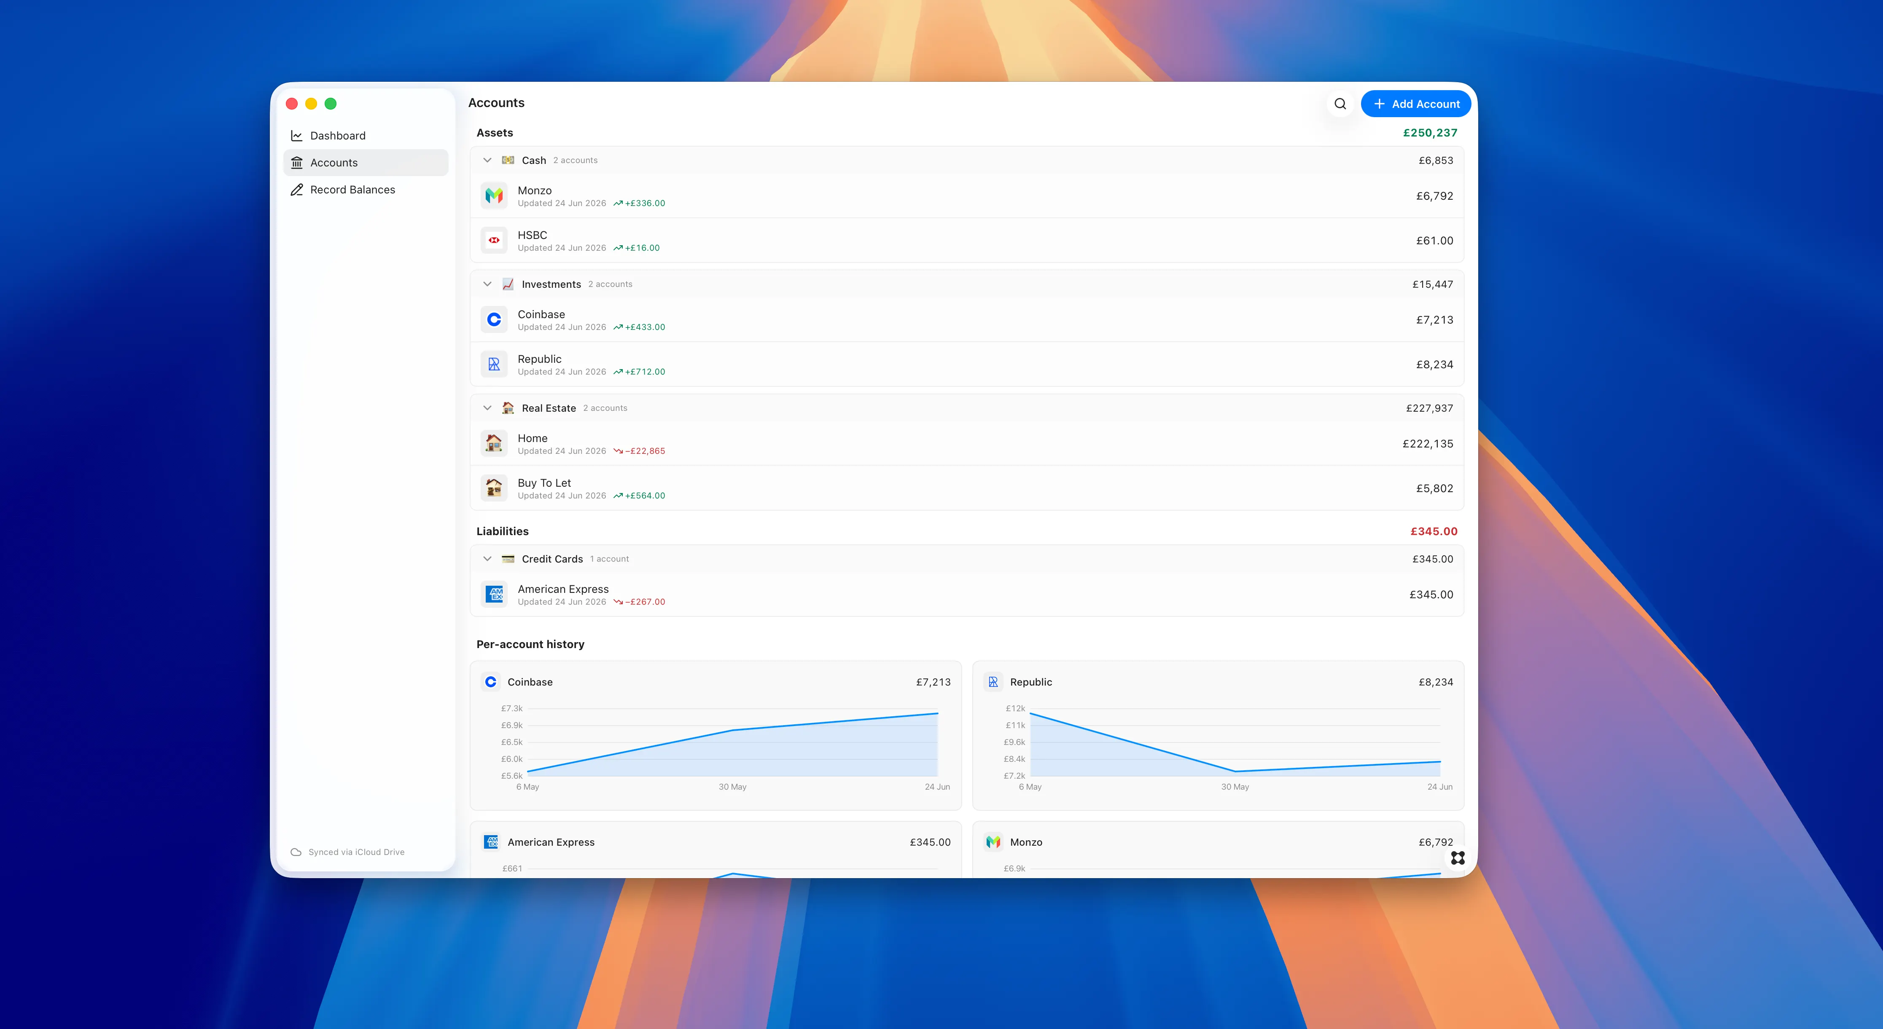
Task: Collapse the Credit Cards group chevron
Action: (487, 559)
